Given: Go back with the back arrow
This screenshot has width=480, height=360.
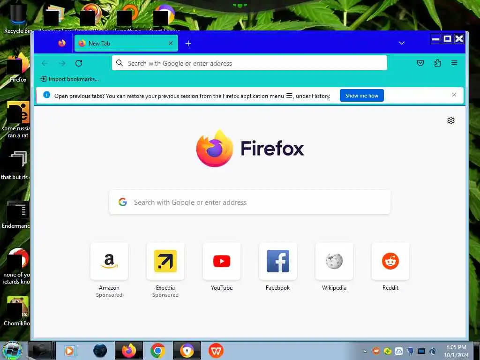Looking at the screenshot, I should click(x=45, y=63).
